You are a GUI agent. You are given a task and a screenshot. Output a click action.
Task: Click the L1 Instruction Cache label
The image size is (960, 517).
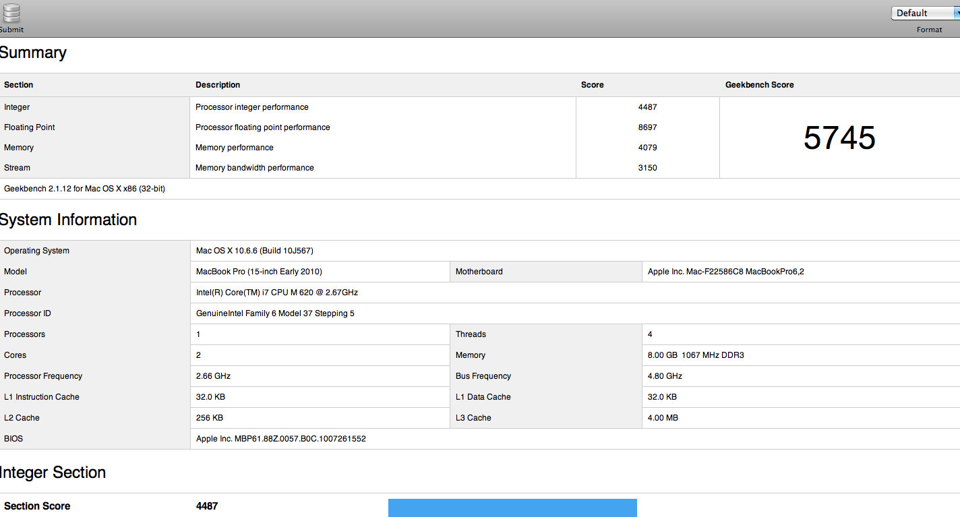pos(42,397)
